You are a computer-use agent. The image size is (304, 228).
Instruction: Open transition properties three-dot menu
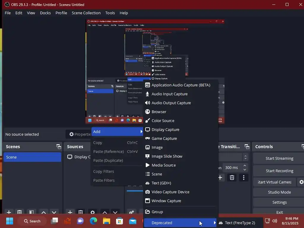pyautogui.click(x=244, y=178)
